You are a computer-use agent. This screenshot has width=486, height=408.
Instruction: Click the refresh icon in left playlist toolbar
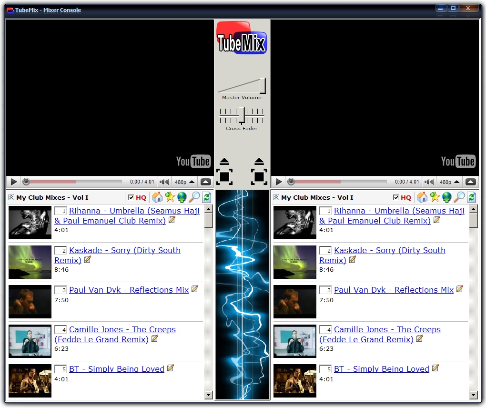pos(207,197)
